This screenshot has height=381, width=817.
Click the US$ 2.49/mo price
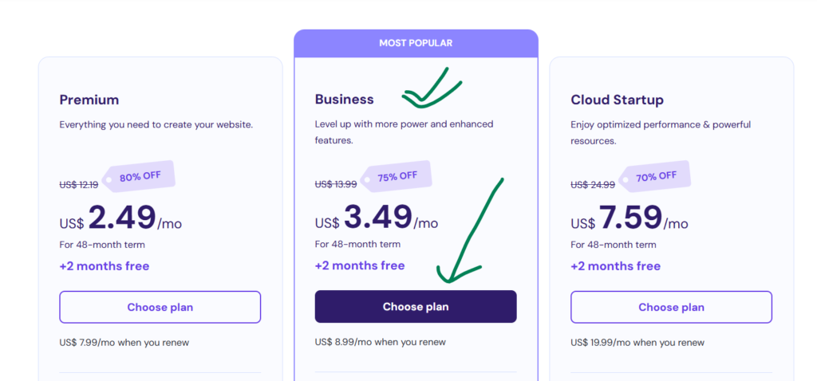pos(120,219)
